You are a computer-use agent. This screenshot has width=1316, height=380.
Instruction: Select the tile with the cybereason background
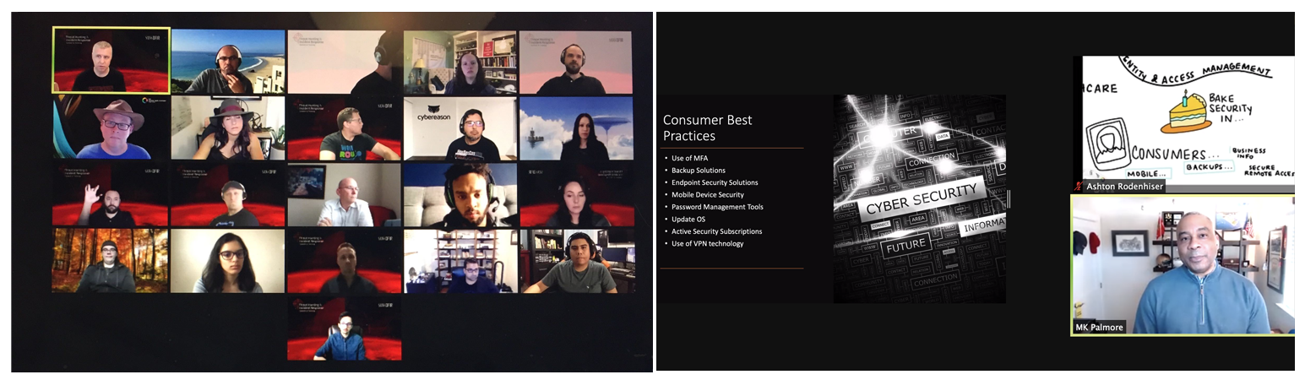point(460,128)
